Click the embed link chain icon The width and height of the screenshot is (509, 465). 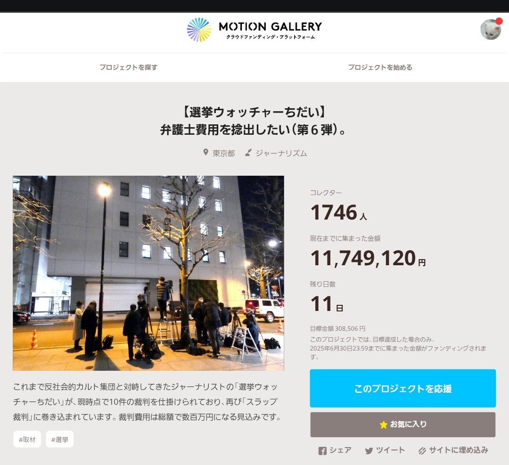pyautogui.click(x=422, y=451)
